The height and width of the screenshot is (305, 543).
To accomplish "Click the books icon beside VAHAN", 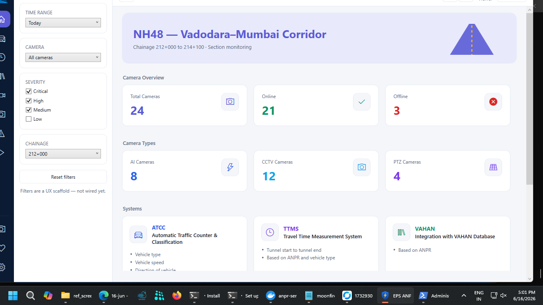I will [401, 232].
